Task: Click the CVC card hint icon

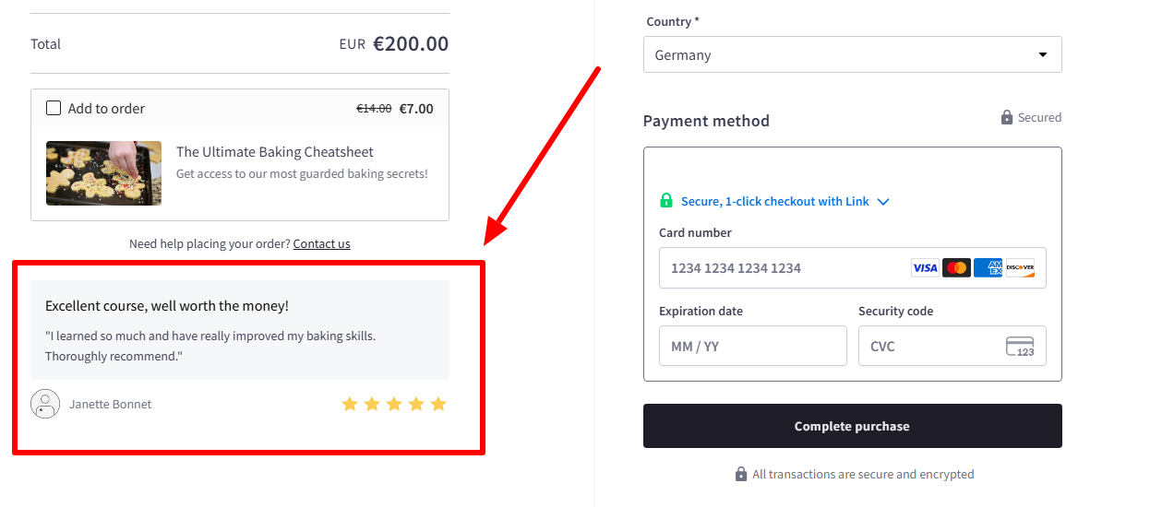Action: click(1020, 347)
